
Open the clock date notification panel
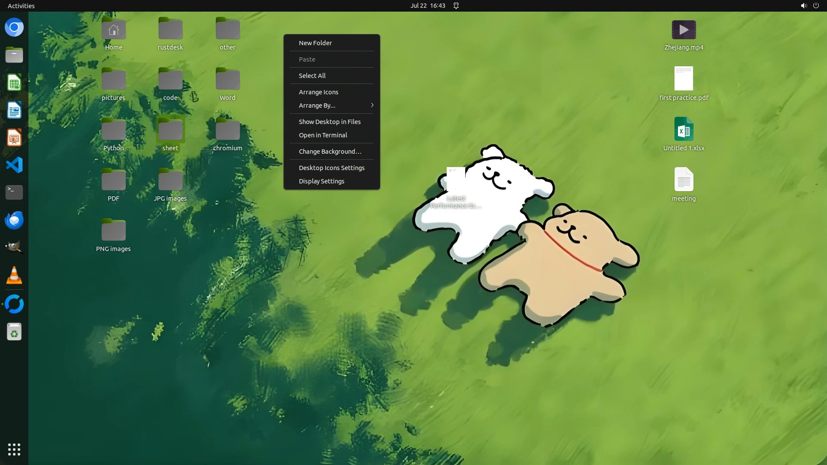coord(427,6)
